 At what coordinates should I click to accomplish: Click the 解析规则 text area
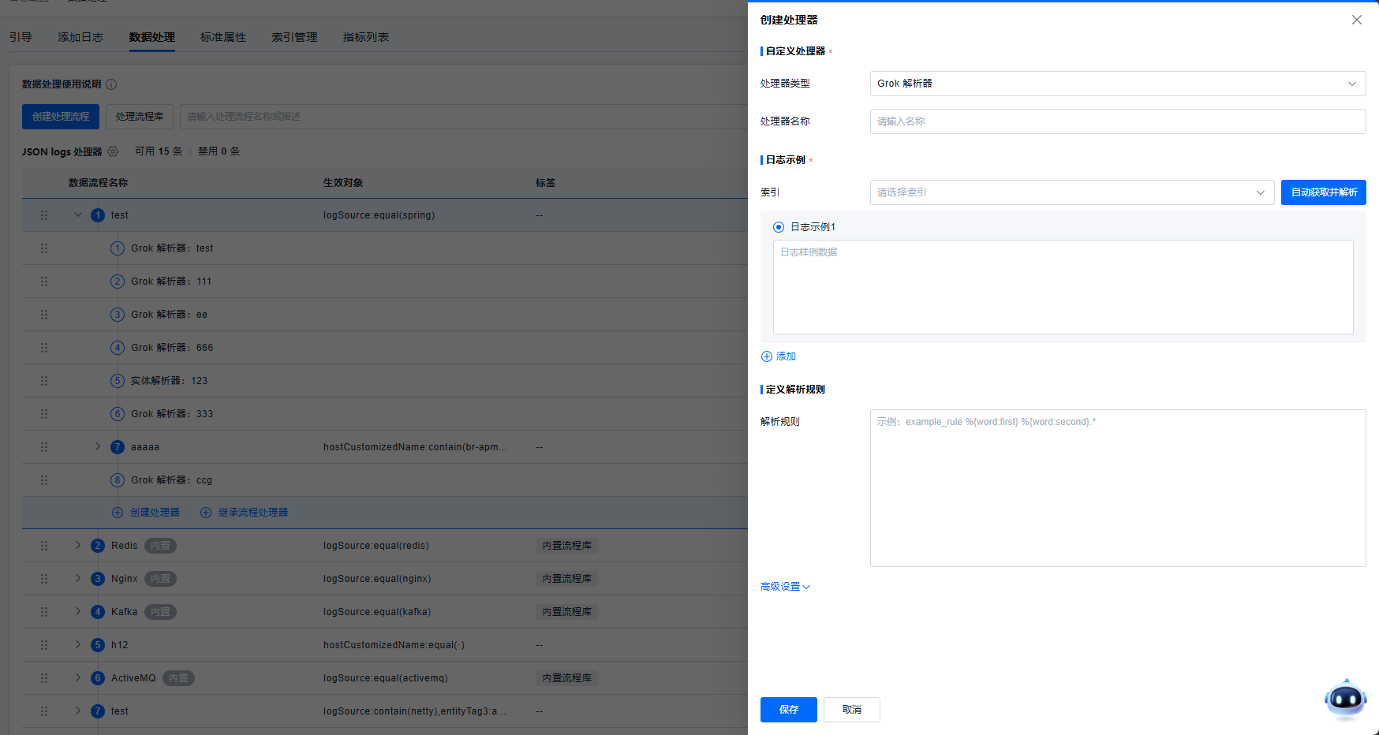[x=1117, y=487]
